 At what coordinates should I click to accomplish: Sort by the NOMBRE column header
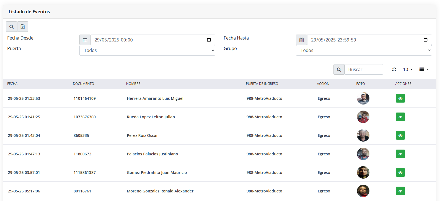[133, 84]
